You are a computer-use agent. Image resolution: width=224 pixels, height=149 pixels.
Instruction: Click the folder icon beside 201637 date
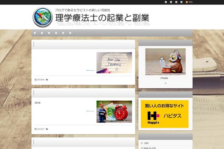pos(47,129)
